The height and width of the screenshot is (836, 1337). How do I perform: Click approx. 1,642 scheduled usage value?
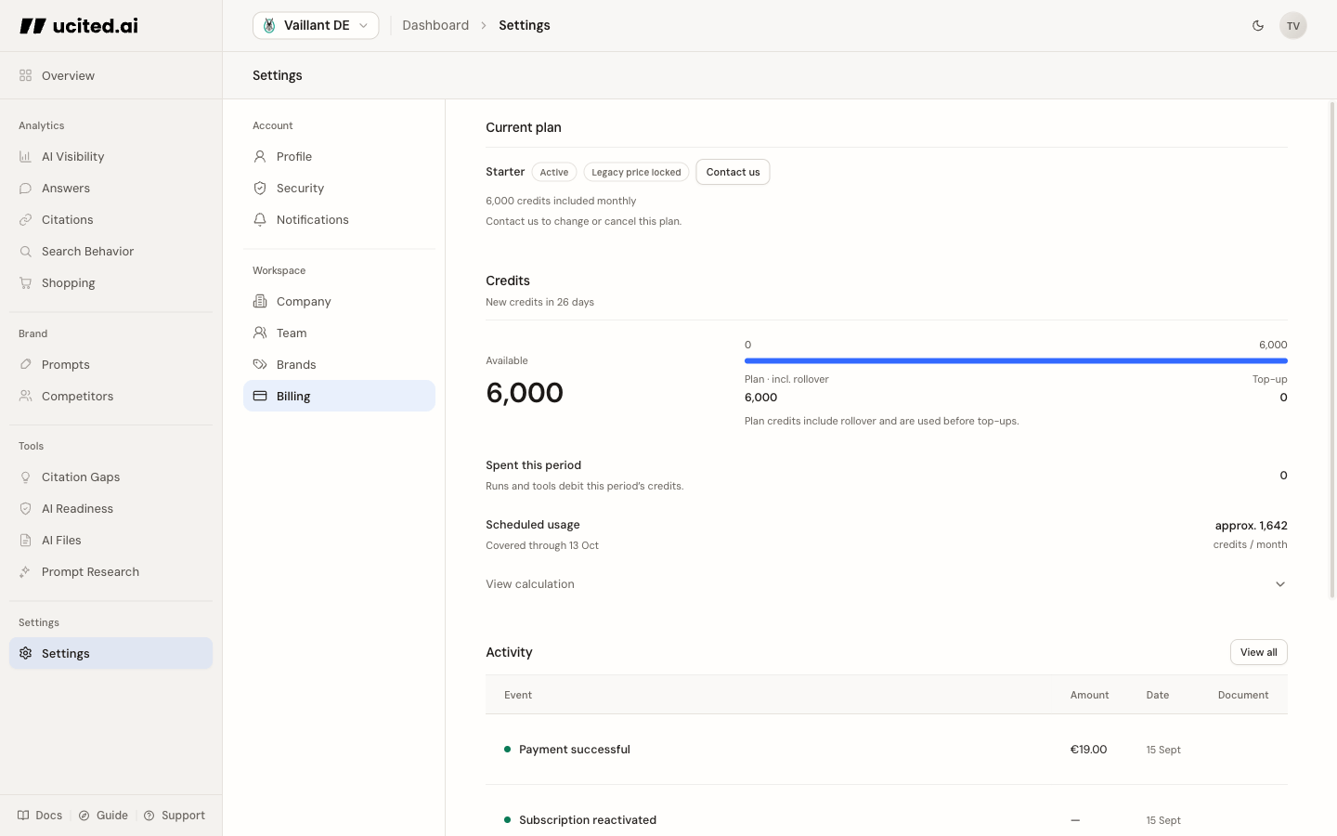[1251, 526]
